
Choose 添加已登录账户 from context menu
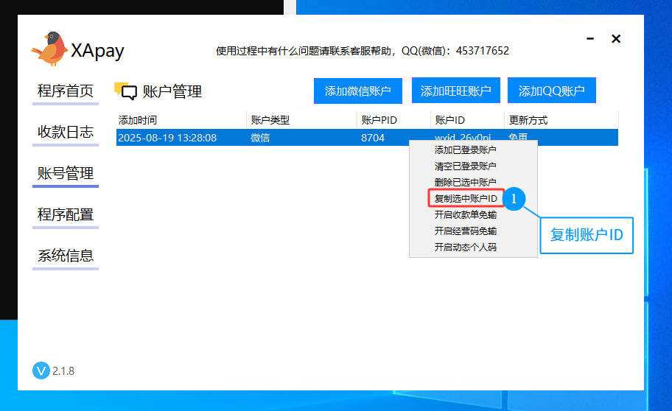click(x=465, y=150)
